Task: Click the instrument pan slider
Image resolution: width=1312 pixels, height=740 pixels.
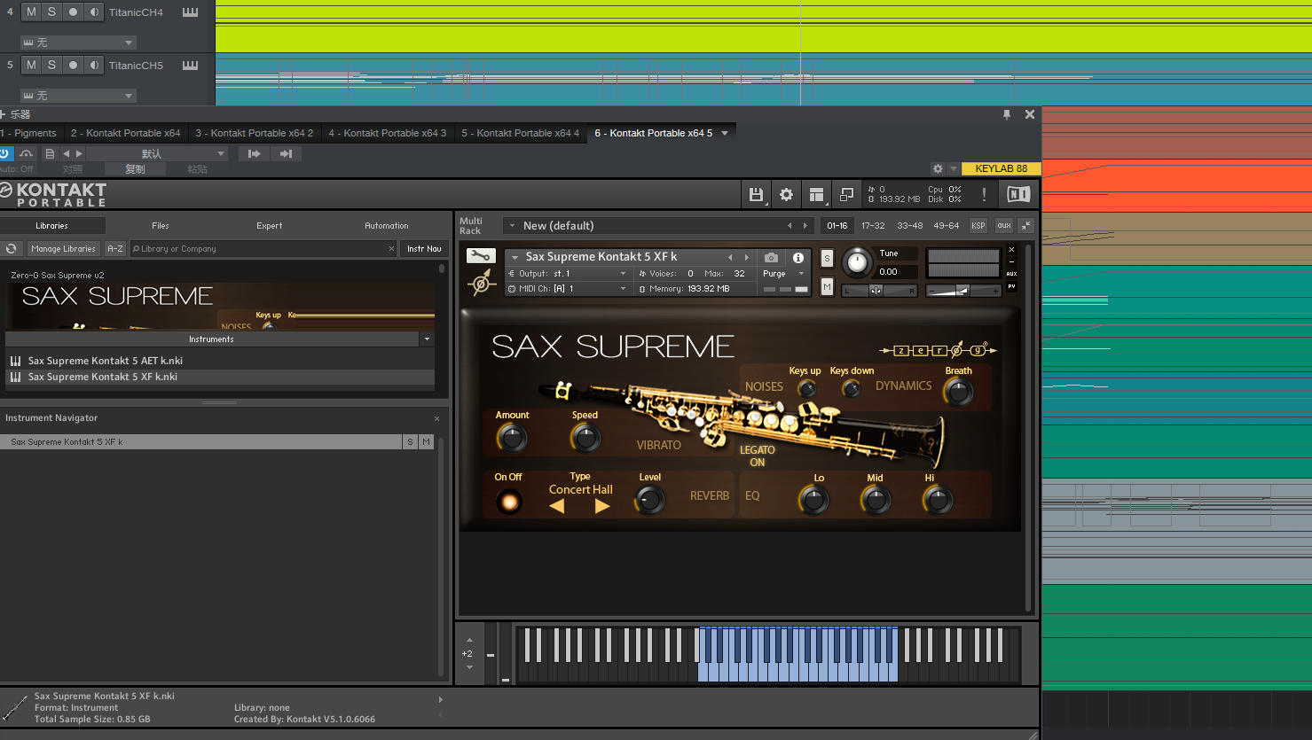Action: [x=879, y=291]
